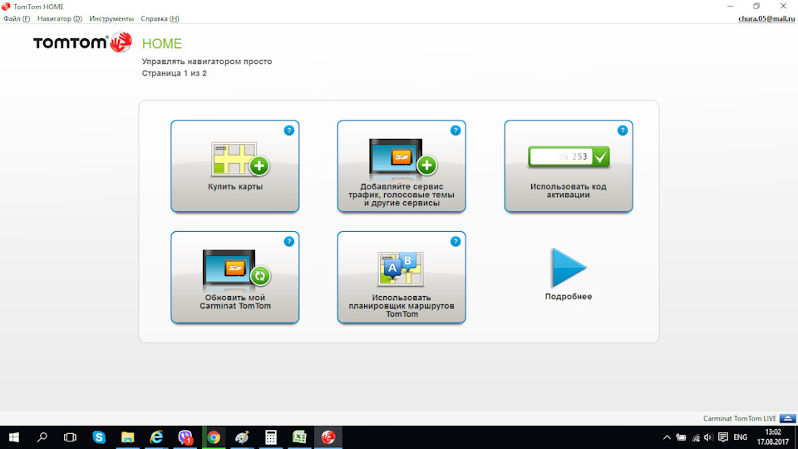Open Internet Explorer from taskbar
Screen dimensions: 798x449
coord(156,437)
